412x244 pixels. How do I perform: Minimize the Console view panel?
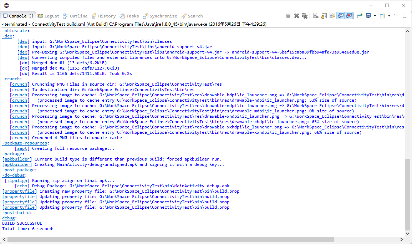tap(397, 16)
